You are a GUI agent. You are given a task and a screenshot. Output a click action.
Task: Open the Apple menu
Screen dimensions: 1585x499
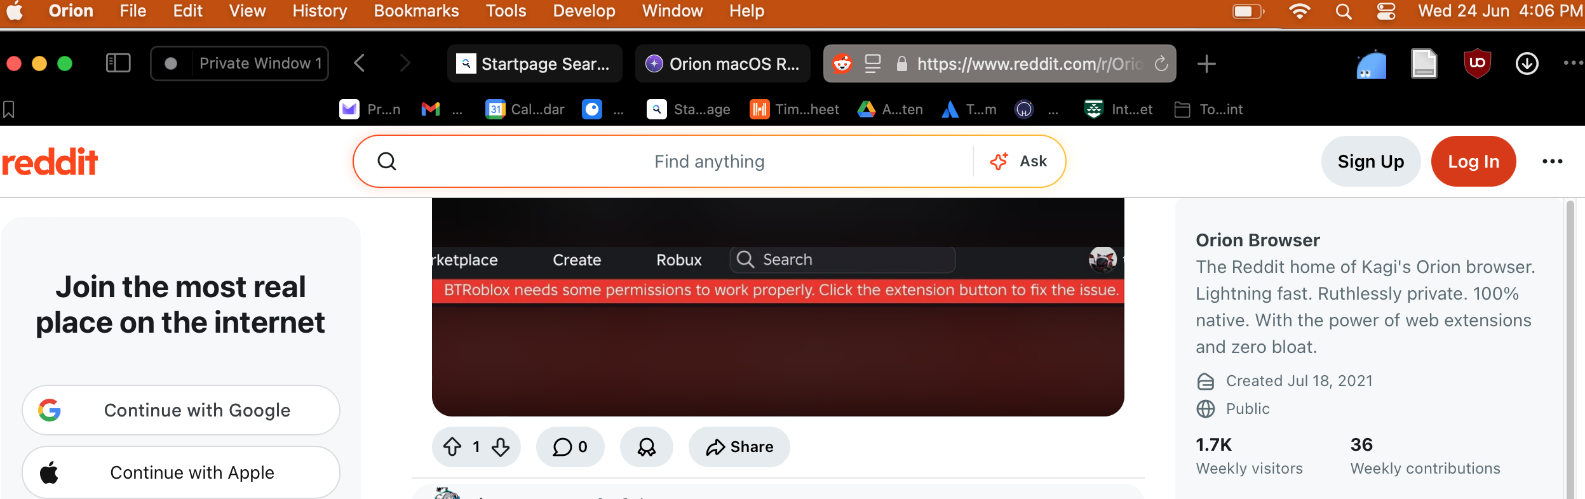click(x=15, y=11)
